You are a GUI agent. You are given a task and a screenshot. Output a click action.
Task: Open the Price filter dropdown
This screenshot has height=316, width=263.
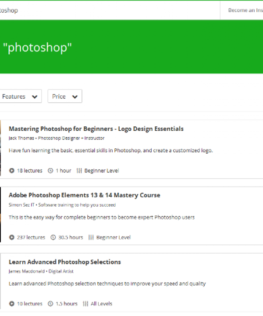point(65,96)
